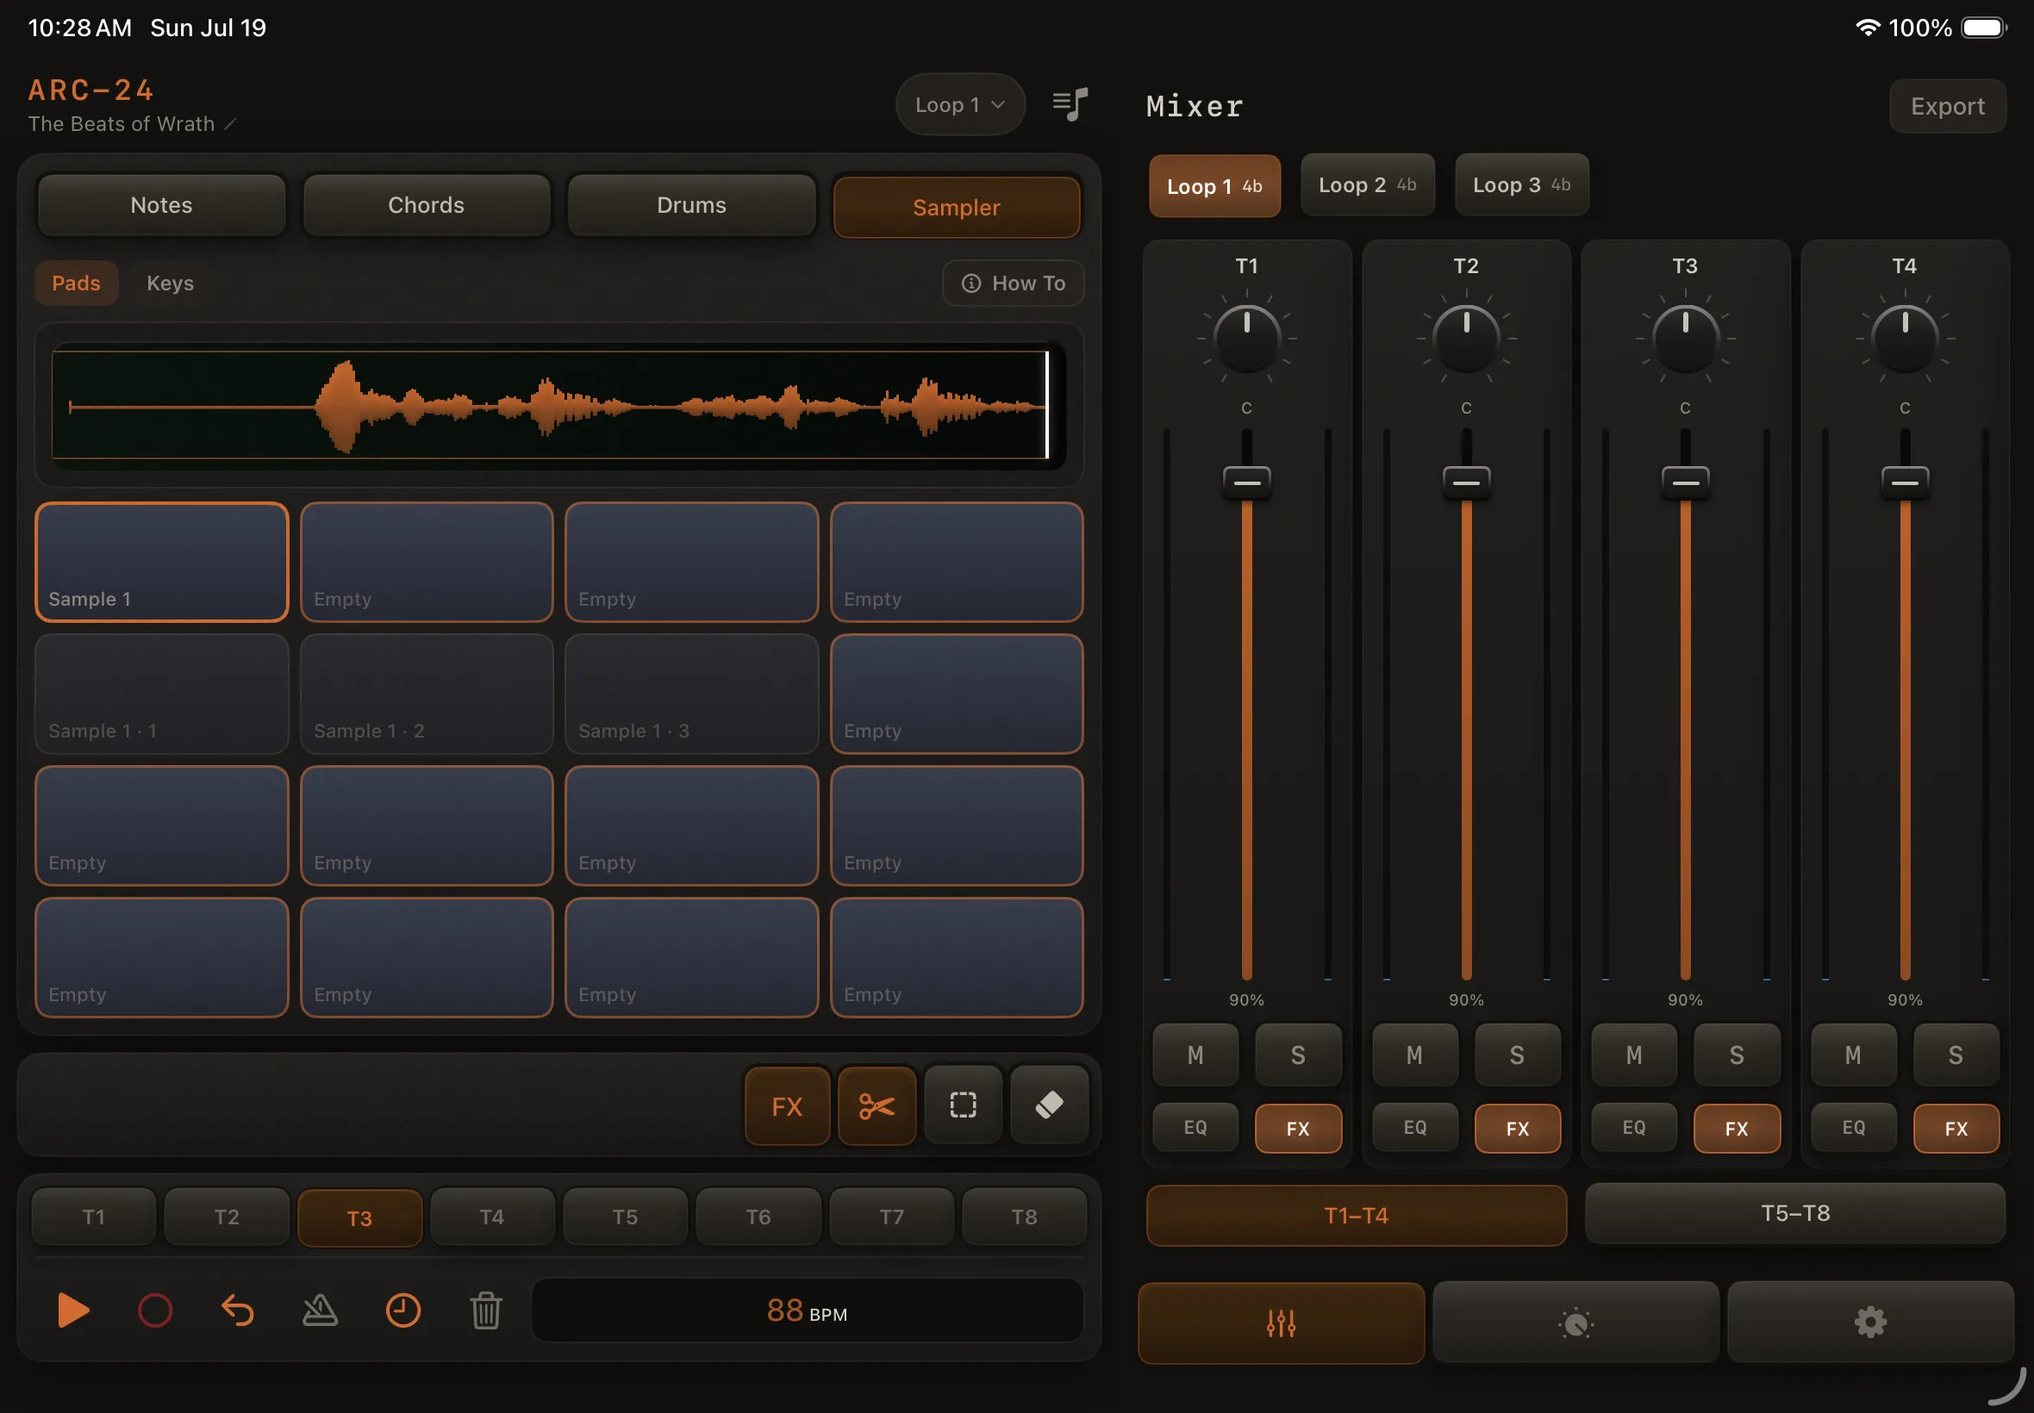Click the T1 volume fader handle

point(1246,482)
